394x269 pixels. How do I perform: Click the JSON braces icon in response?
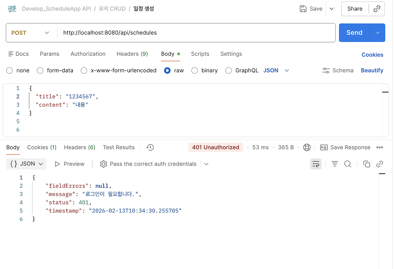[x=14, y=164]
